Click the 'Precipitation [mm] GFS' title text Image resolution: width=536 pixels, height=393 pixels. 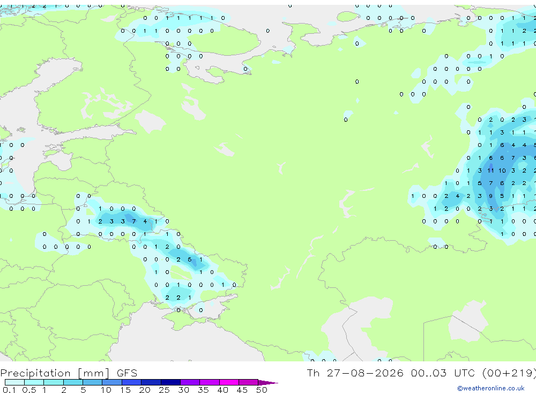click(x=69, y=373)
